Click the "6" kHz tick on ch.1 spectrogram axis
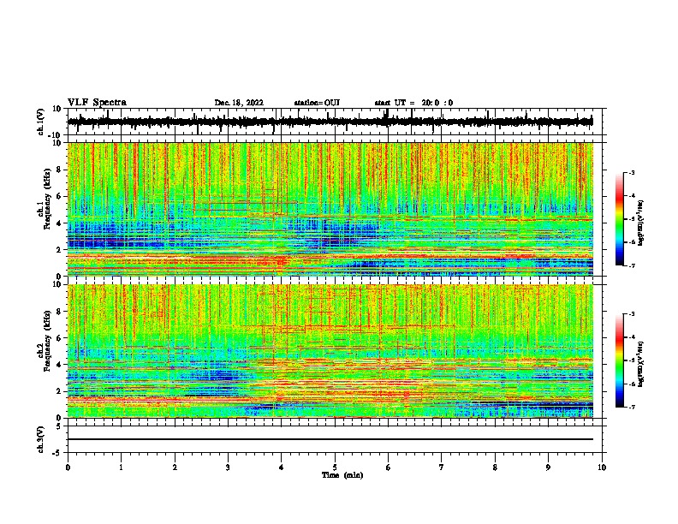This screenshot has width=678, height=524. click(x=59, y=196)
